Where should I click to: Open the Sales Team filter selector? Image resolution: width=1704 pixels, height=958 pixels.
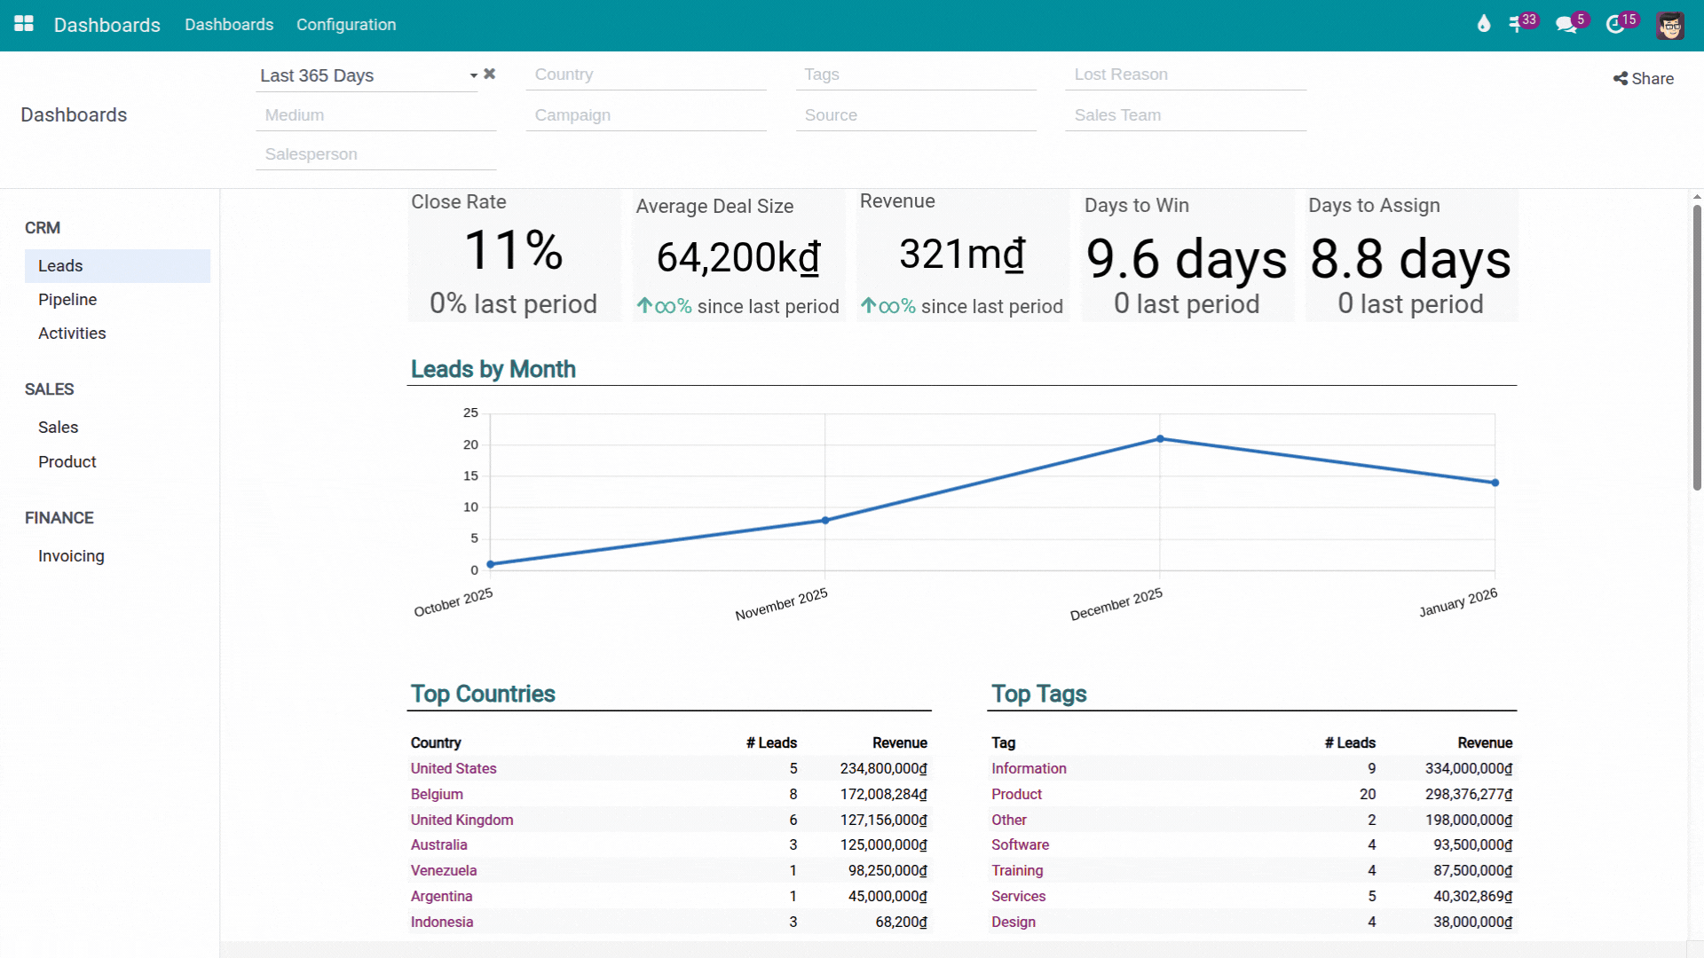[x=1185, y=115]
